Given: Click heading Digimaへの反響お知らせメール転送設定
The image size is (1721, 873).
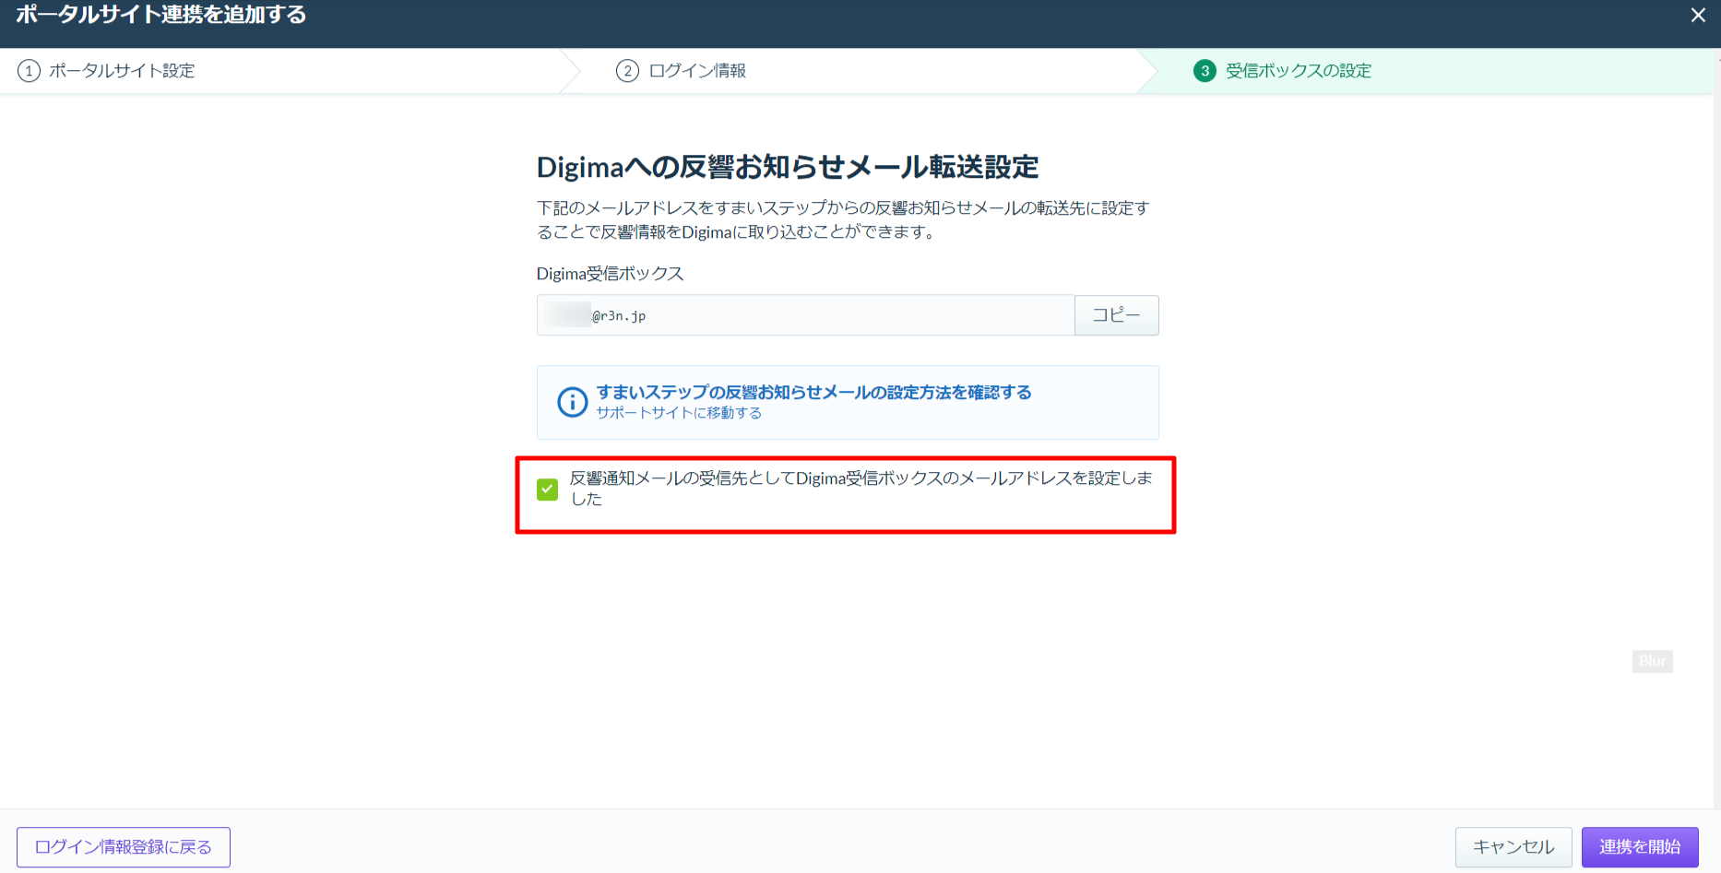Looking at the screenshot, I should point(788,167).
